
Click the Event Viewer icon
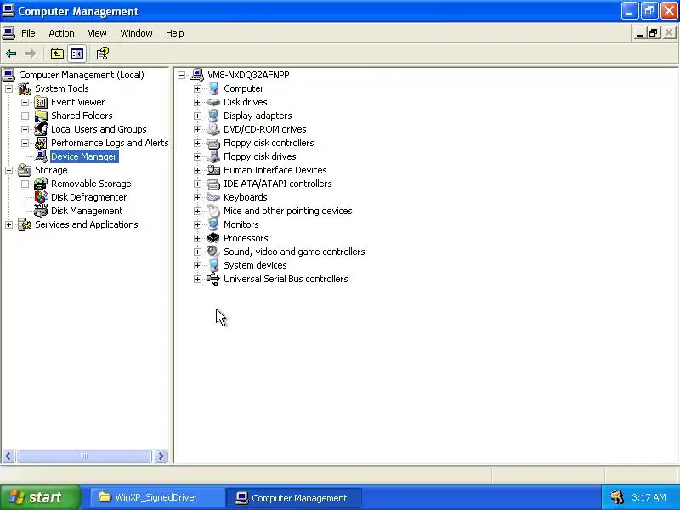click(x=41, y=102)
